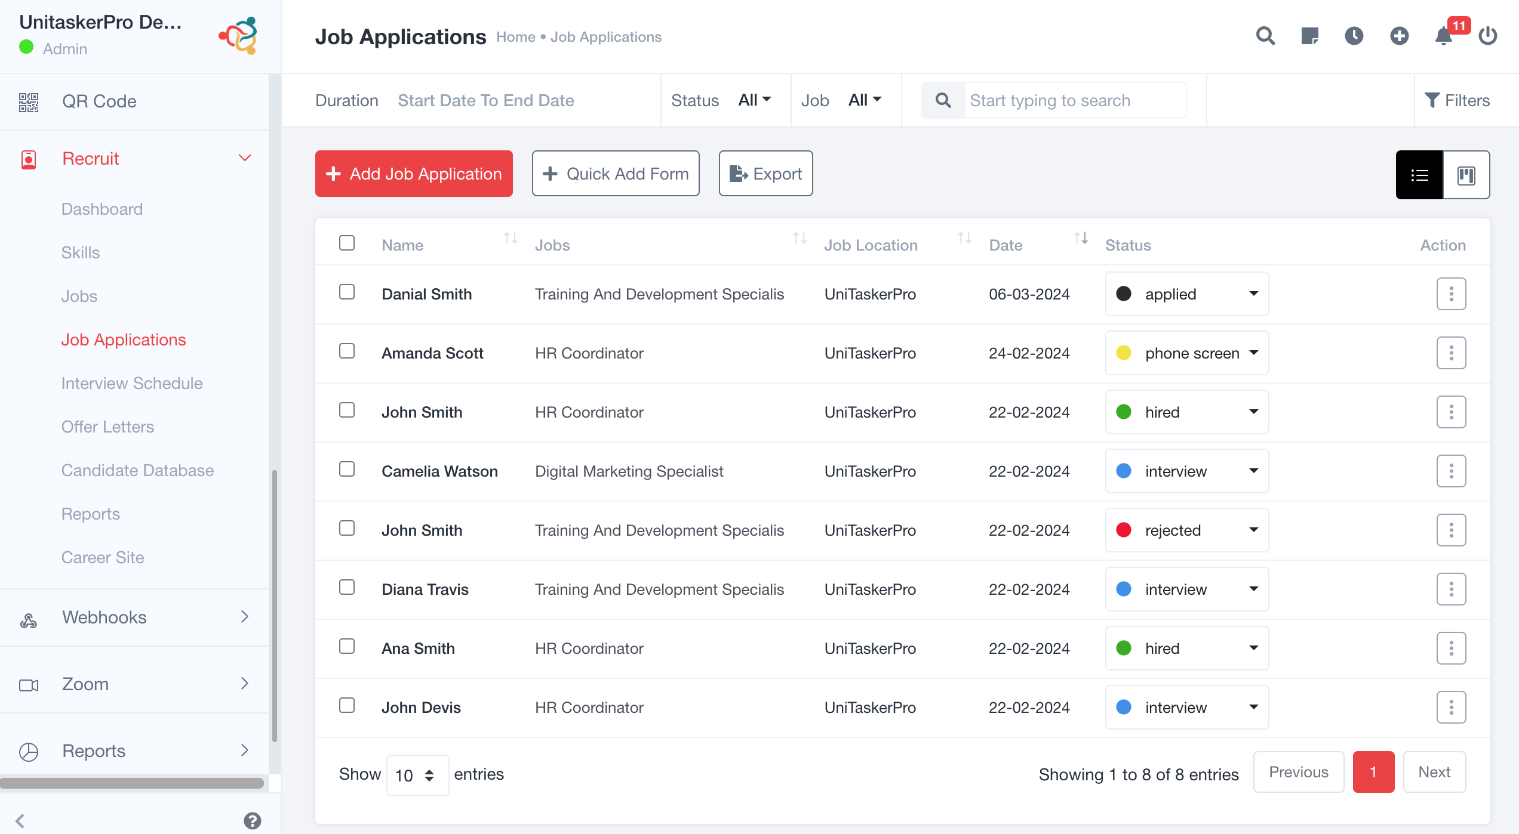Check the Danial Smith row checkbox
The height and width of the screenshot is (834, 1519).
pyautogui.click(x=347, y=292)
